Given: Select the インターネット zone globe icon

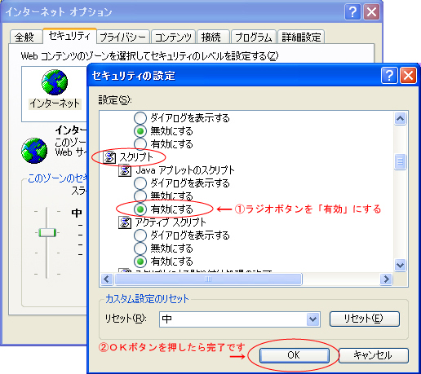Looking at the screenshot, I should (x=55, y=82).
